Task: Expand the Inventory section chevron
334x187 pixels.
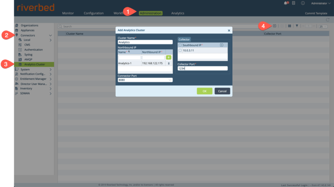Action: (x=51, y=89)
